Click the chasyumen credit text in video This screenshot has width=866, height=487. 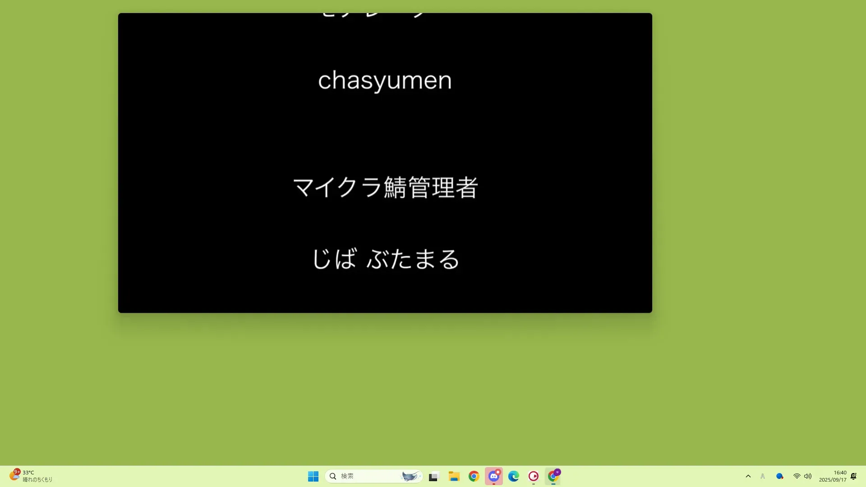tap(385, 81)
